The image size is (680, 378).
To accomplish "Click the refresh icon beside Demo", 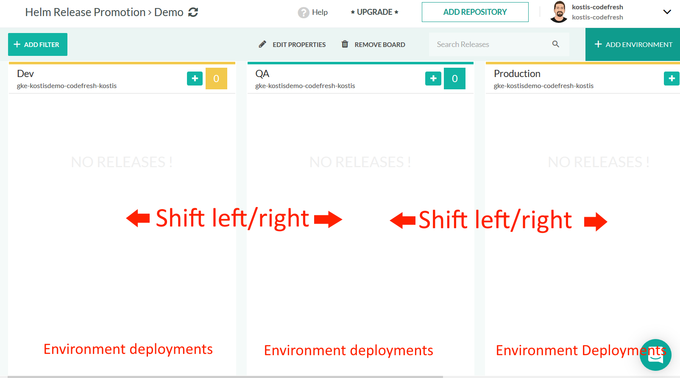I will (x=193, y=12).
